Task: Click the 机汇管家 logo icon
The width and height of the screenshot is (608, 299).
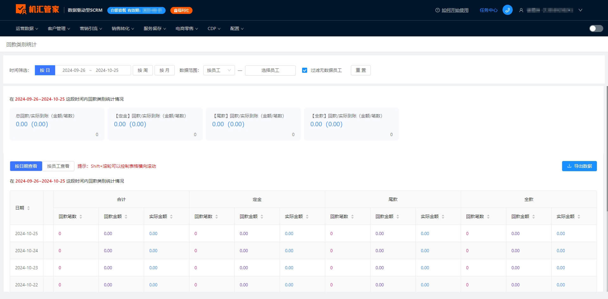Action: click(x=21, y=9)
